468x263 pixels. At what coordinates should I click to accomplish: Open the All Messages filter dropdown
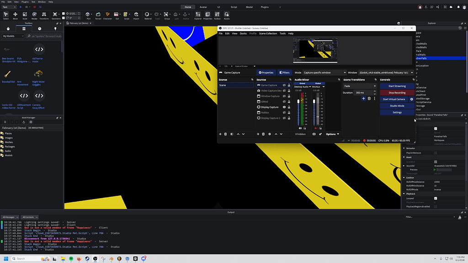click(10, 217)
